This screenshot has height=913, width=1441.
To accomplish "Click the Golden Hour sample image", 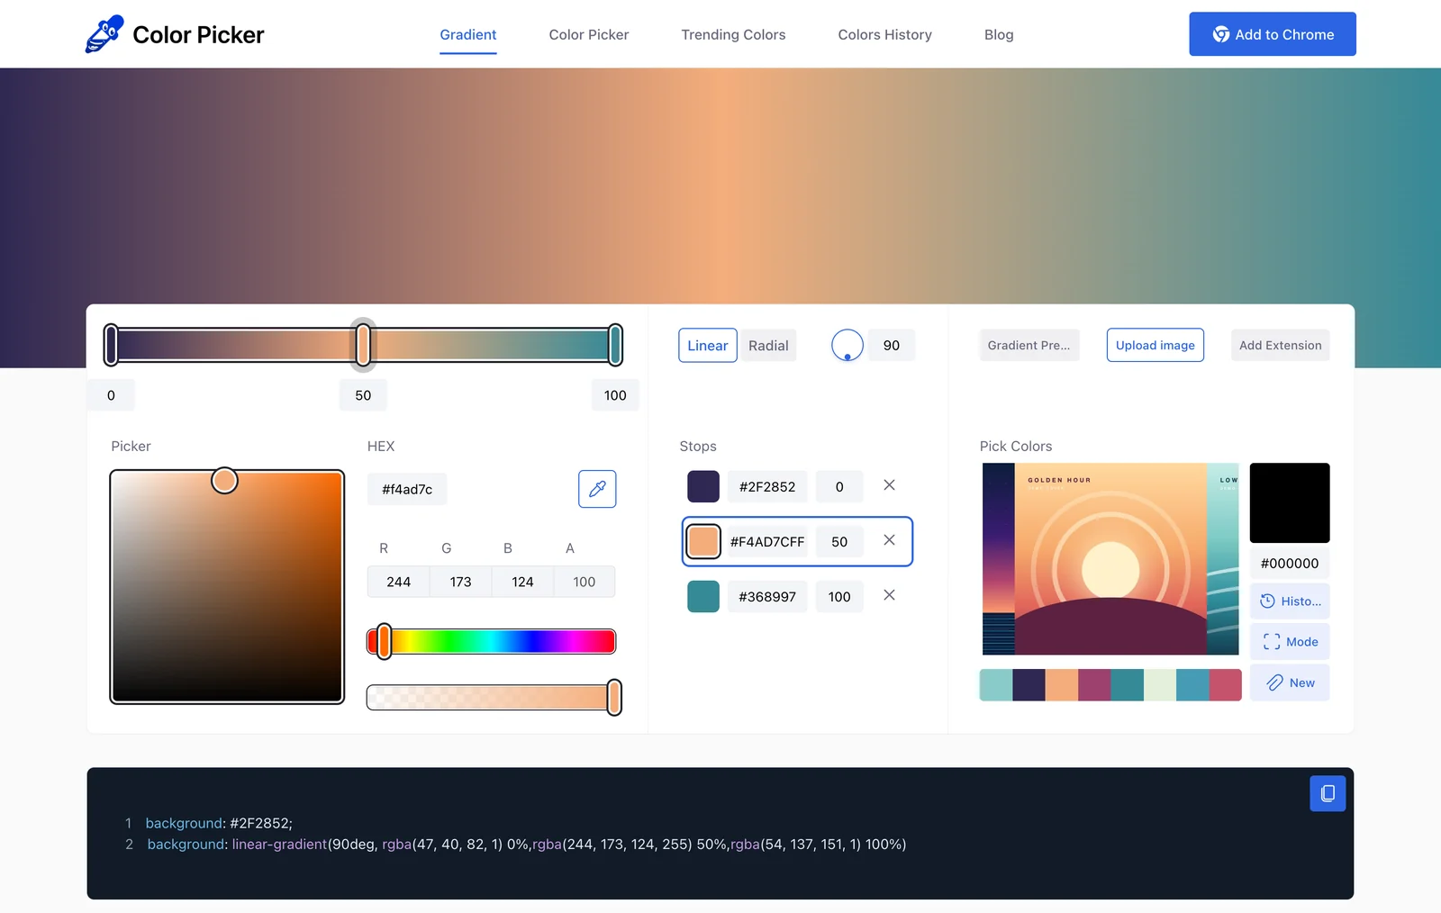I will coord(1110,559).
